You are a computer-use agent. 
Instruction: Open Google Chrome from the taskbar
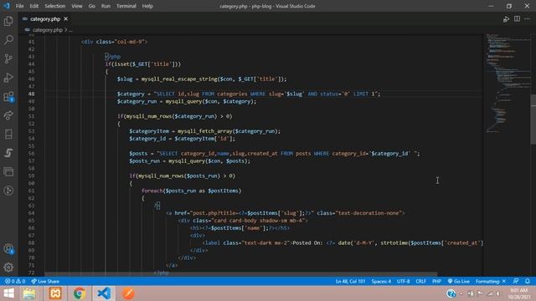(80, 293)
